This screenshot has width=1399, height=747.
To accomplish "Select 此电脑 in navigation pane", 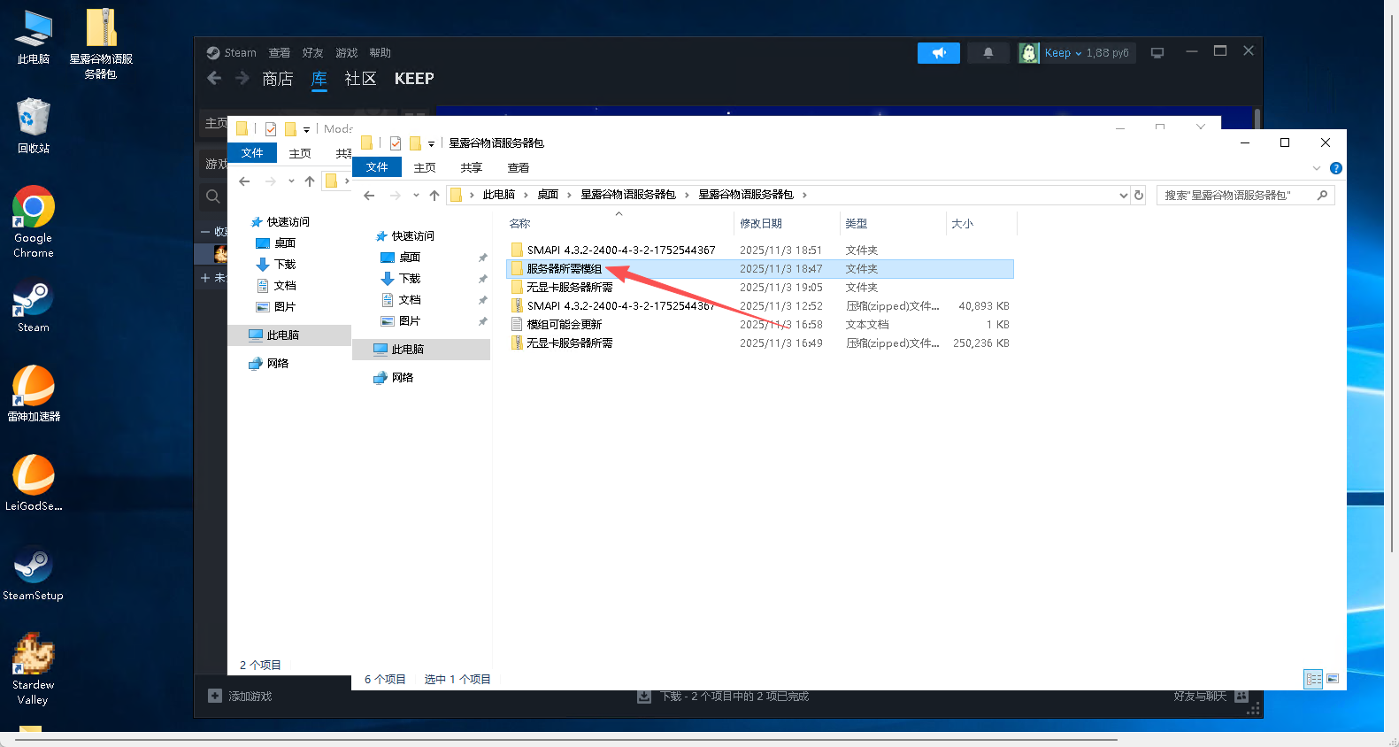I will tap(407, 350).
